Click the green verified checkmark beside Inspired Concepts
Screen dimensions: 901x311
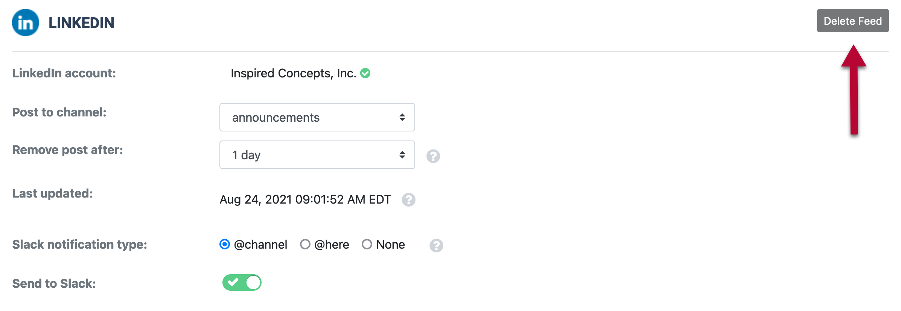[365, 73]
